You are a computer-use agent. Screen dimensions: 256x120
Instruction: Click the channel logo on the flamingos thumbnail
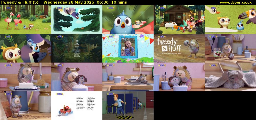8,8
